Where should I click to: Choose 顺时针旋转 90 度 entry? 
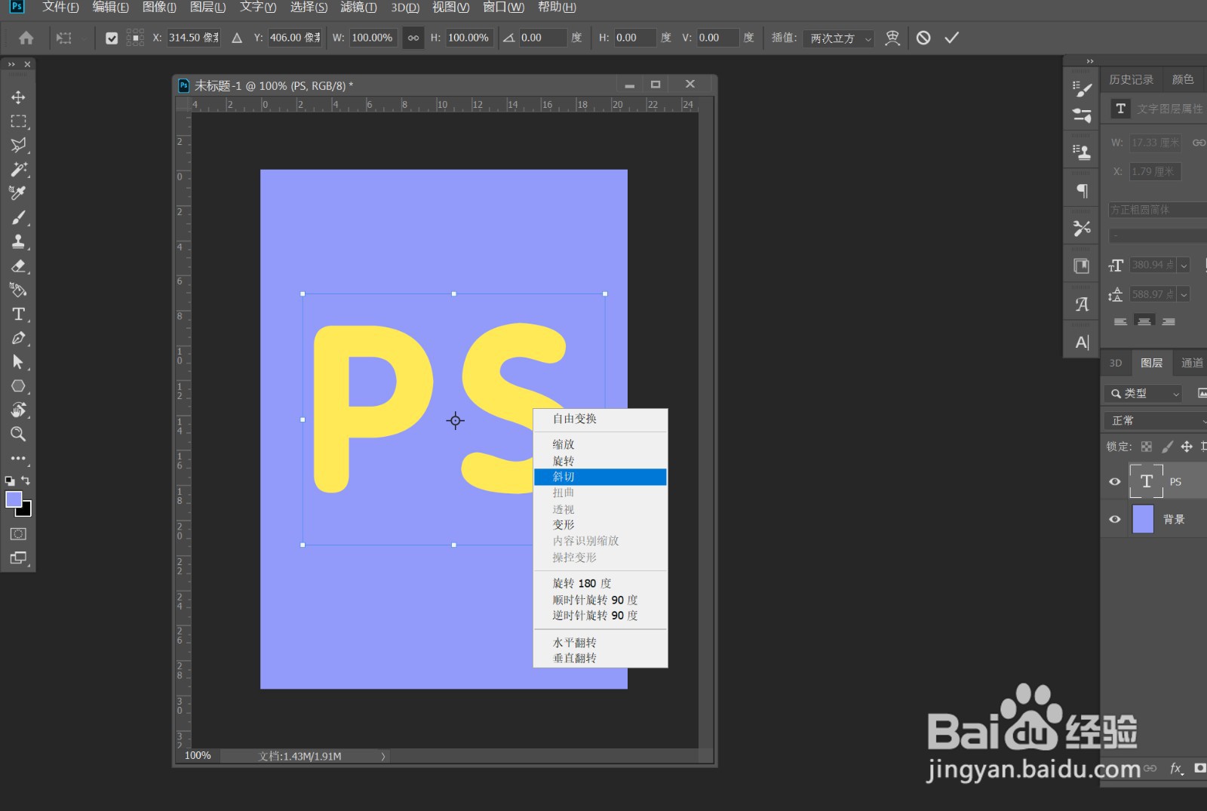pyautogui.click(x=600, y=600)
